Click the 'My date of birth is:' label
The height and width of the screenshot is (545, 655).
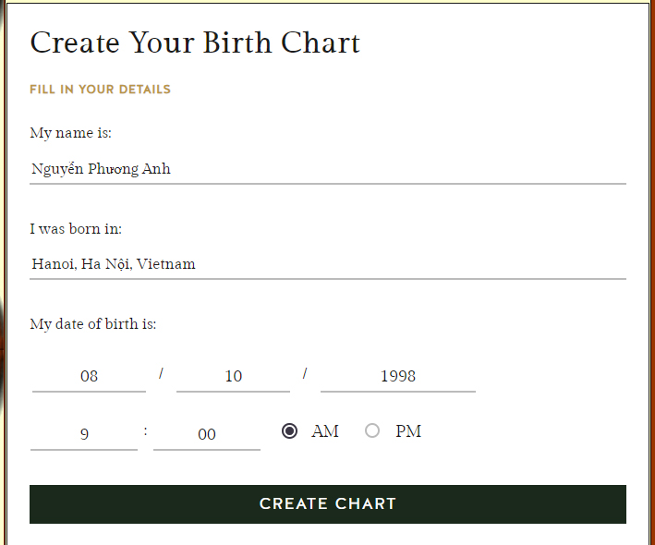[93, 324]
